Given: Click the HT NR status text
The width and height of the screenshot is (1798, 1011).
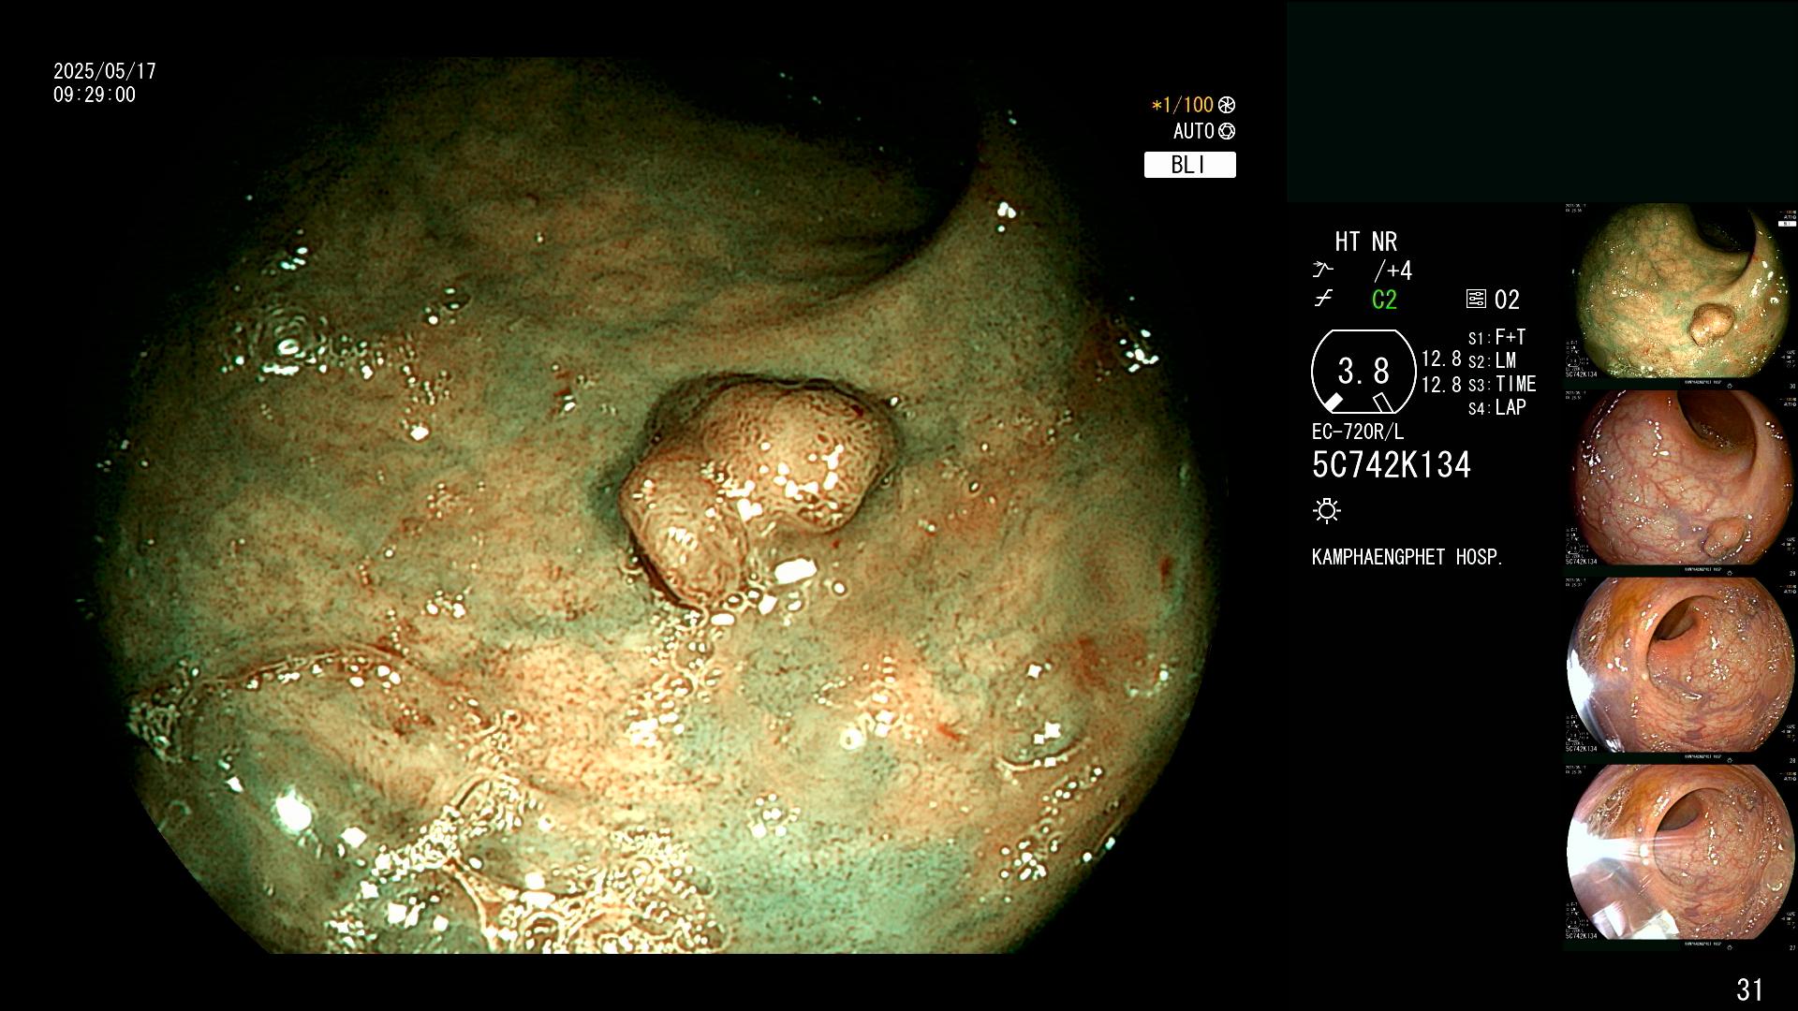Looking at the screenshot, I should (x=1365, y=242).
